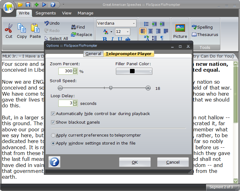Viewport: 240px width, 191px height.
Task: Click Undo in the ribbon
Action: (x=52, y=23)
